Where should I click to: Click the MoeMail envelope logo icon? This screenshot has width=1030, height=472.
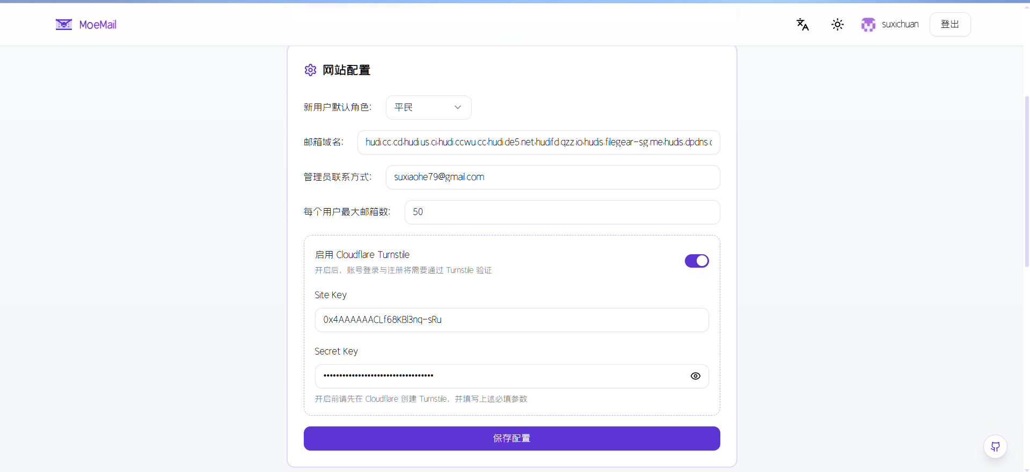point(64,25)
